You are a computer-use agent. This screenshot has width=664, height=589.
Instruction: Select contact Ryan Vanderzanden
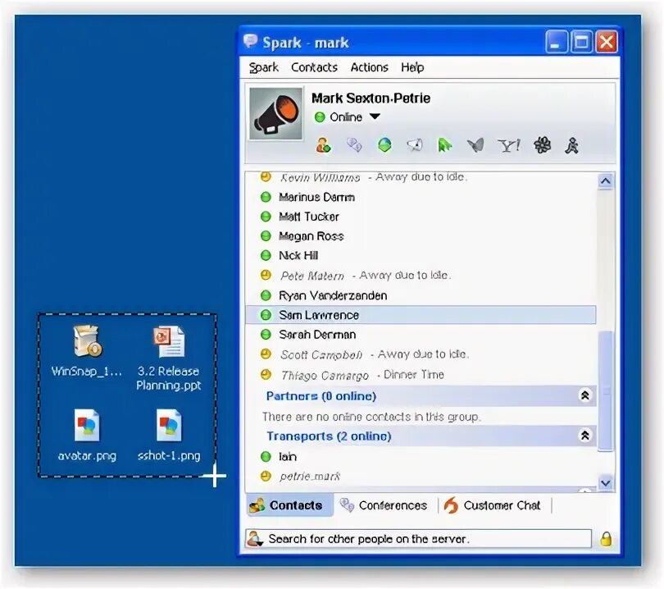421,295
